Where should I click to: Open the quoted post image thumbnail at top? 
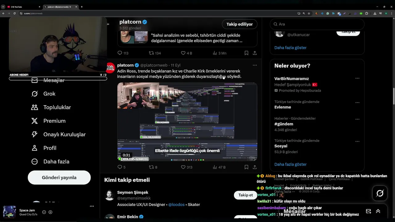134,37
